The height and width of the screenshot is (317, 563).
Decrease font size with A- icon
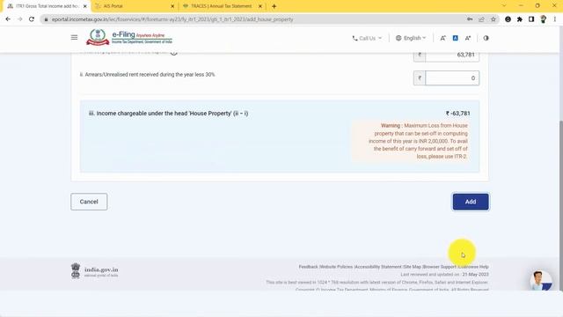pos(442,38)
